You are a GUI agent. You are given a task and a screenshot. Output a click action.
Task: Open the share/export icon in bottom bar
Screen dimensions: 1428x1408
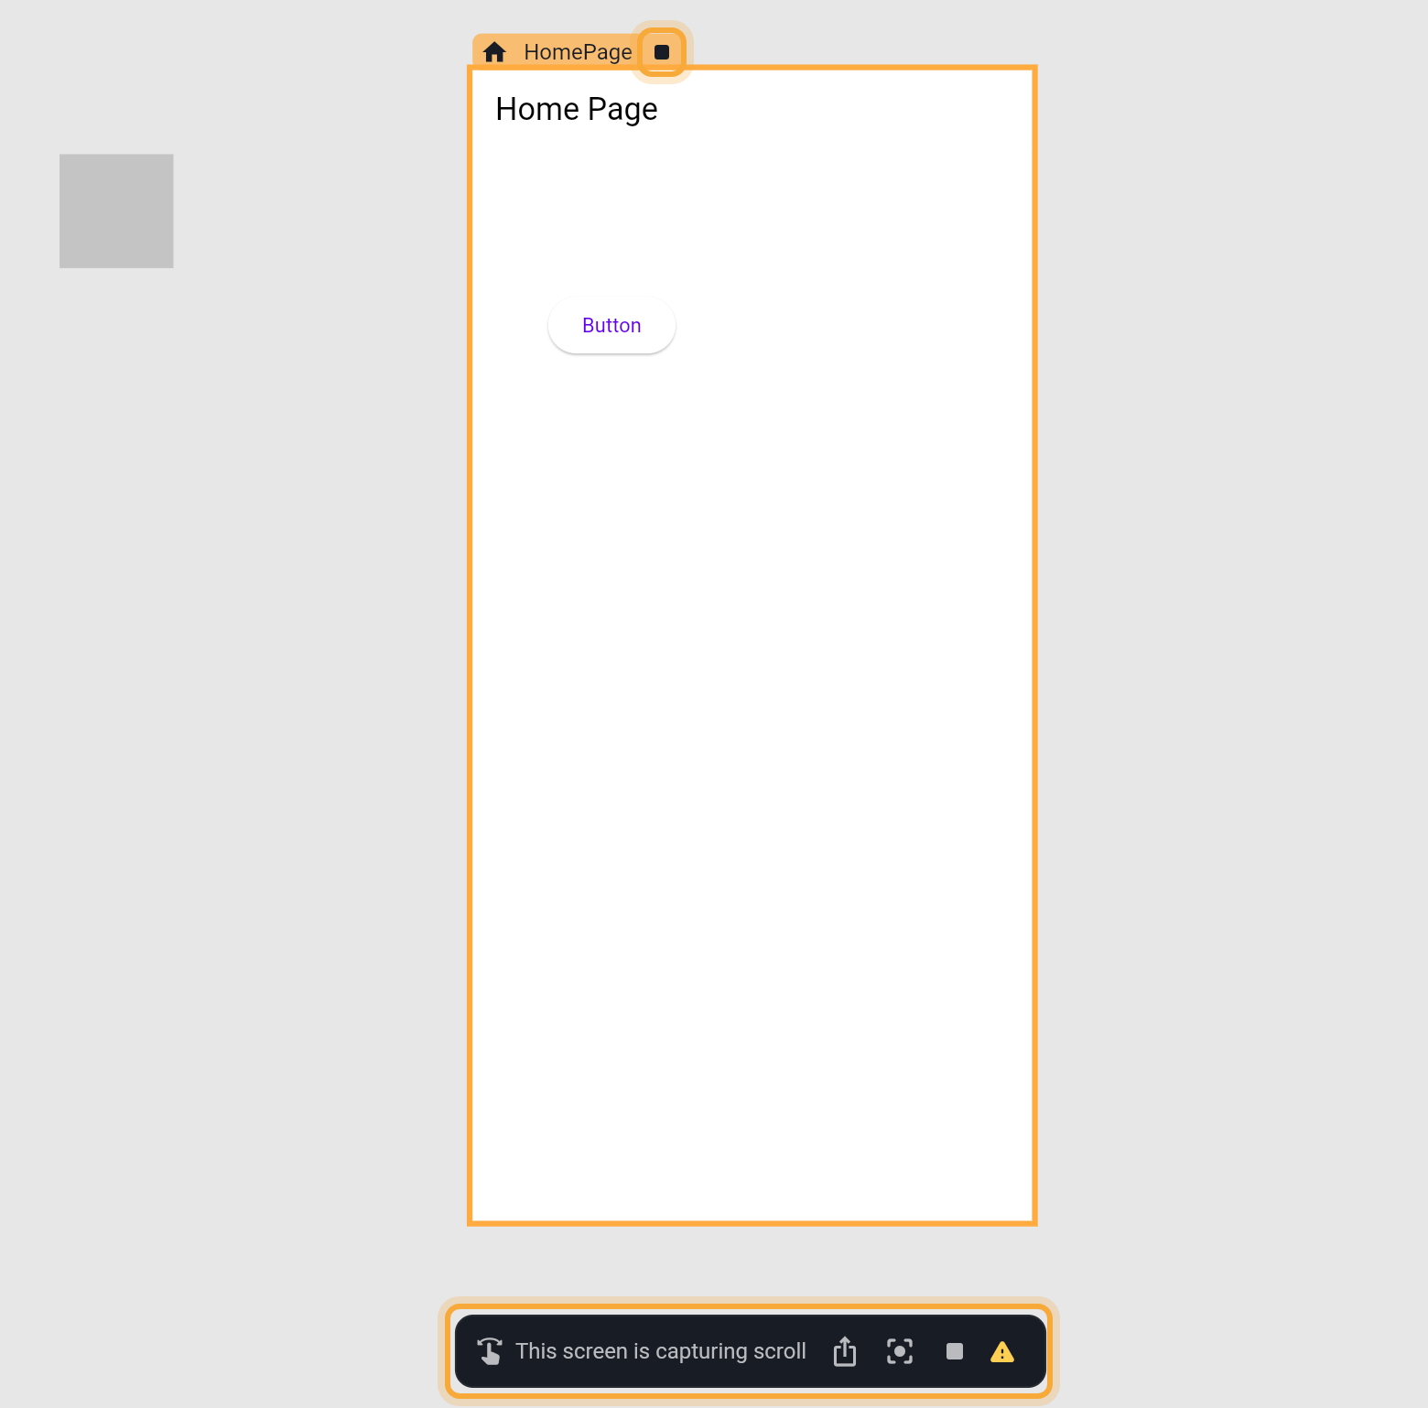pos(845,1351)
